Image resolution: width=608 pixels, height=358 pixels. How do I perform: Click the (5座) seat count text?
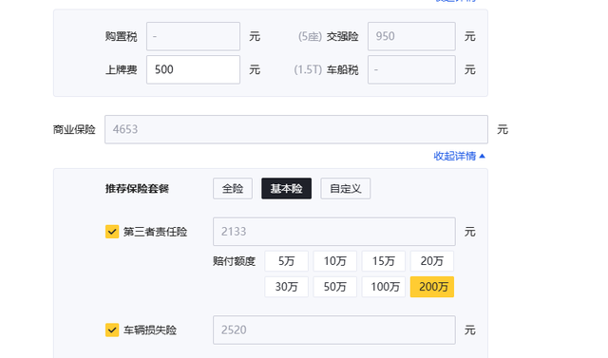coord(310,36)
